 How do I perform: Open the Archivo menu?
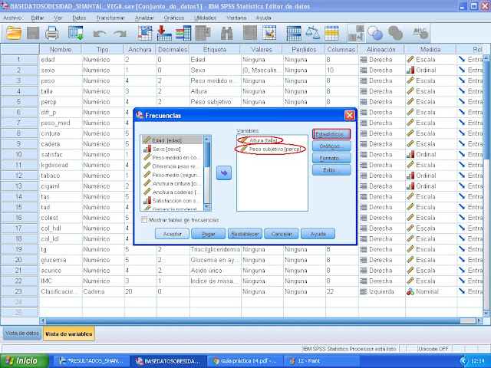pos(12,18)
